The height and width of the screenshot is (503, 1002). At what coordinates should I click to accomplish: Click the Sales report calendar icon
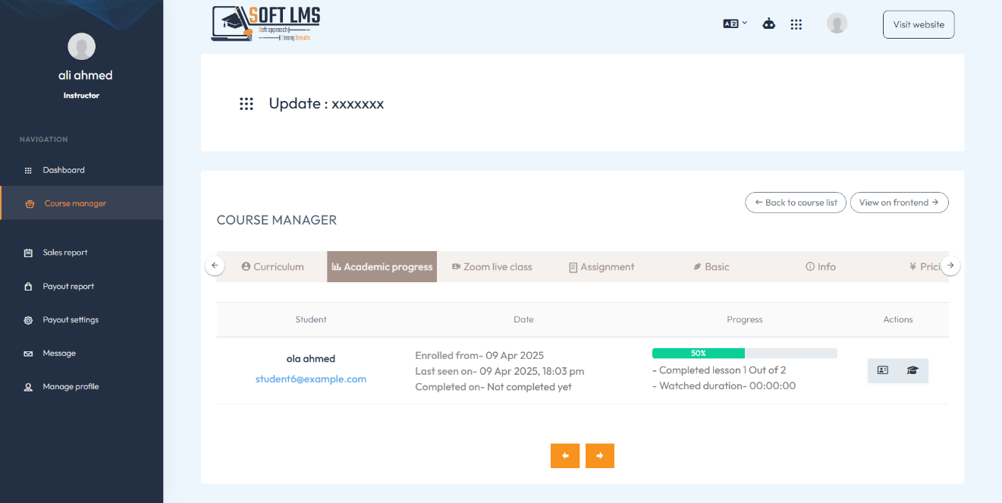[x=28, y=253]
